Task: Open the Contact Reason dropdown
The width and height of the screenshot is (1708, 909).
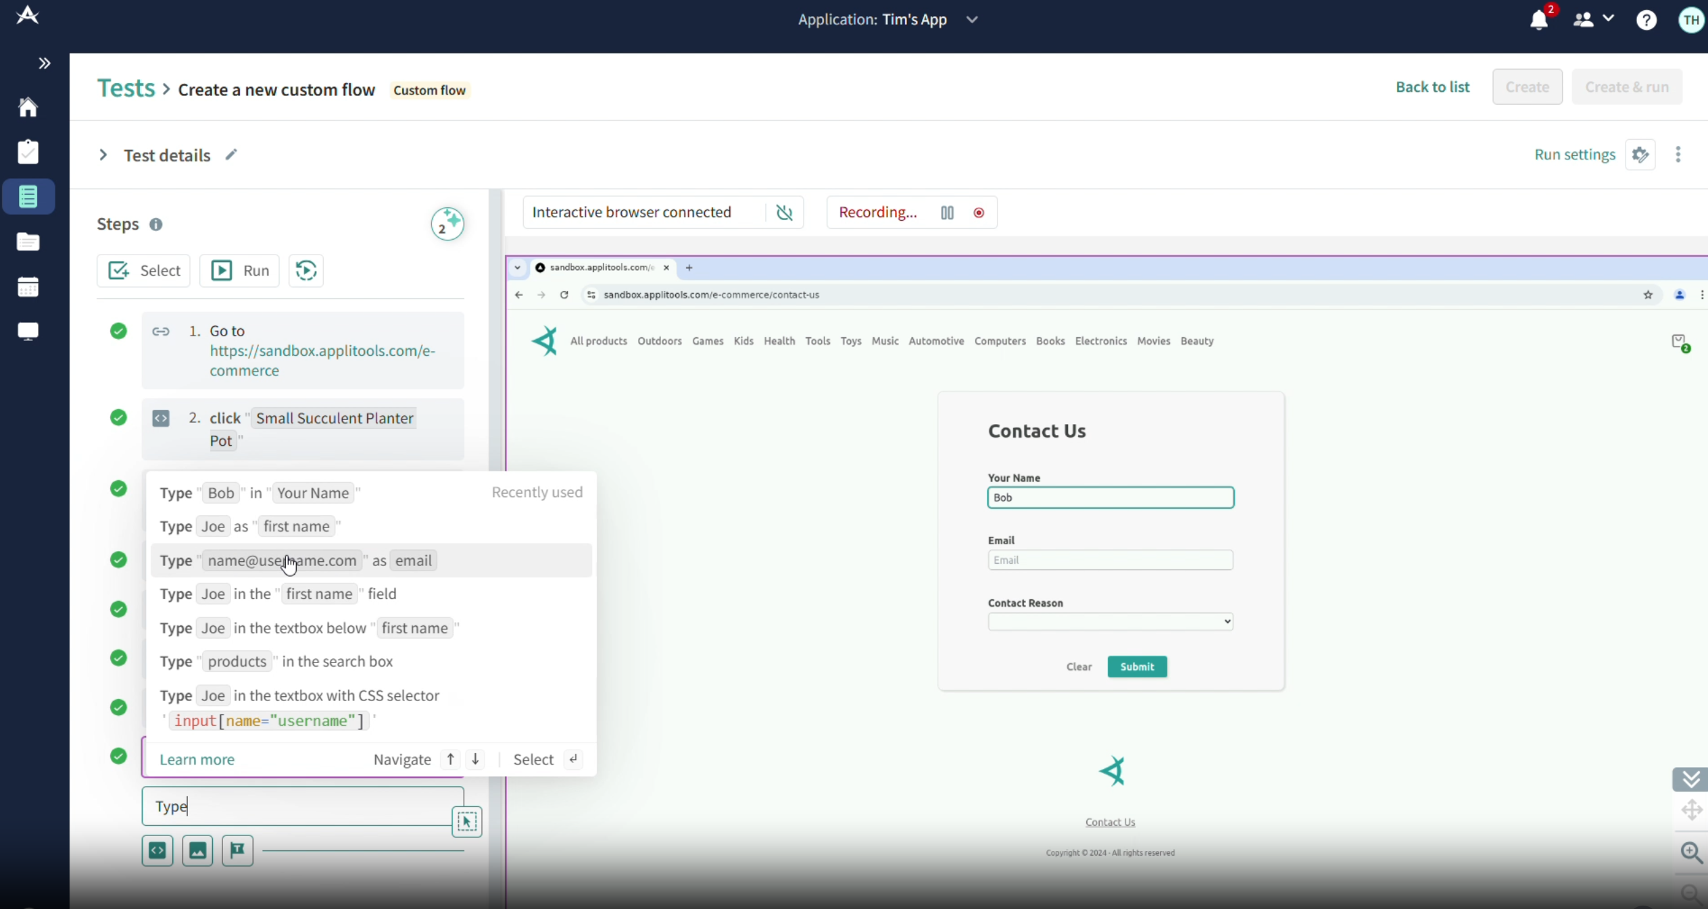Action: [x=1110, y=621]
